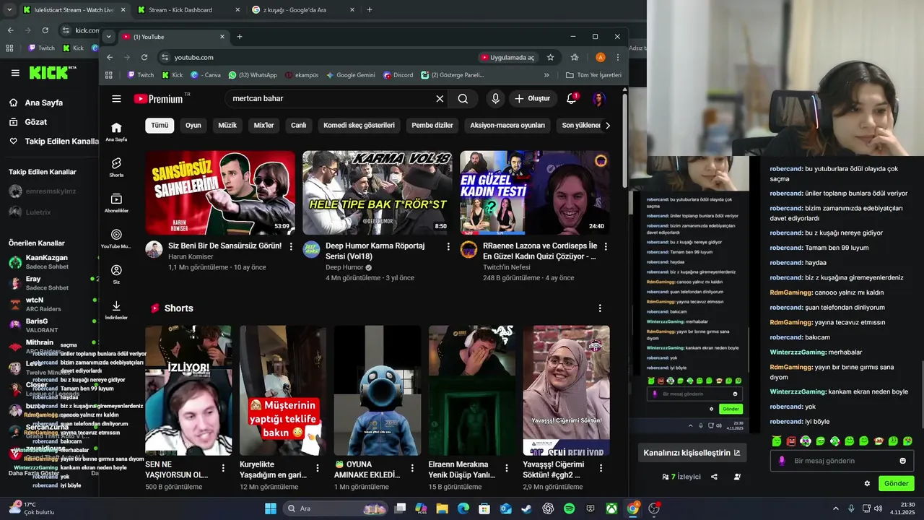Select the Canlı filter chip
The image size is (924, 520).
coord(299,125)
